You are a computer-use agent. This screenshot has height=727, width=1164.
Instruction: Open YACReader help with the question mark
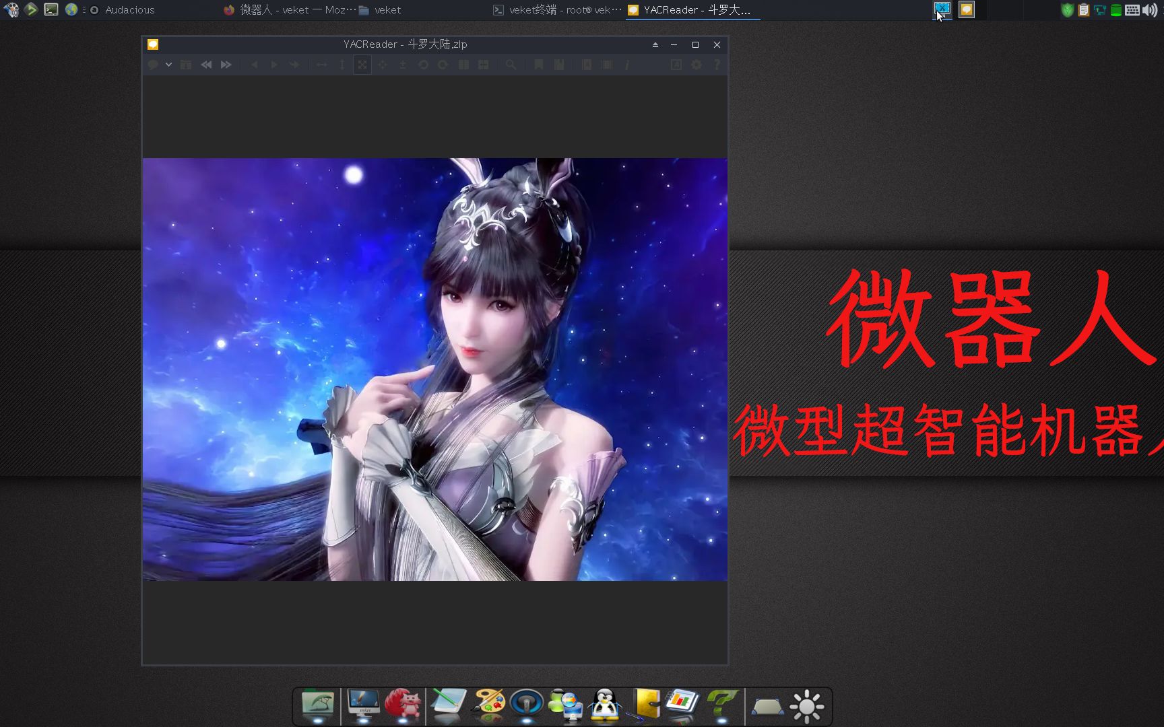click(x=716, y=65)
